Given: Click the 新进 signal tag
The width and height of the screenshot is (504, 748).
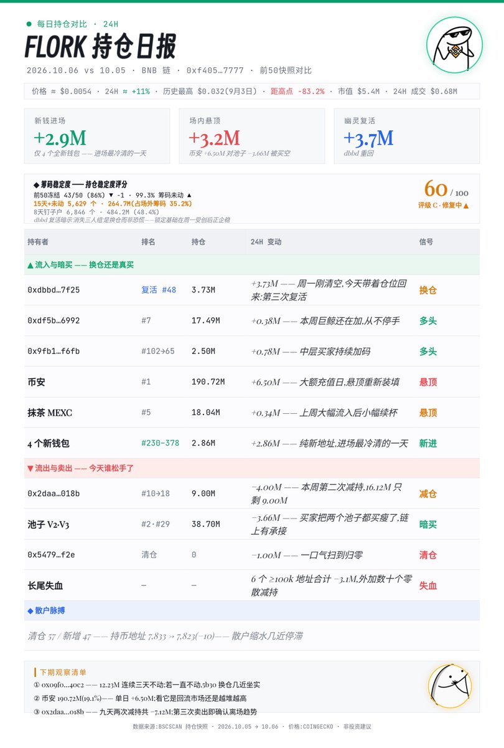Looking at the screenshot, I should tap(428, 443).
